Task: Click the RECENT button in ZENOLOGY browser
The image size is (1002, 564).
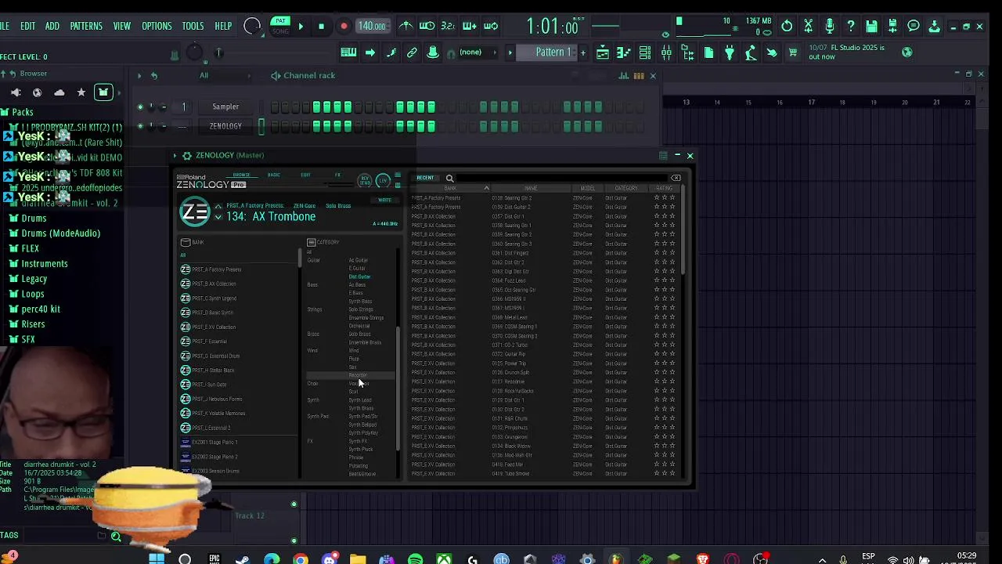Action: point(425,178)
